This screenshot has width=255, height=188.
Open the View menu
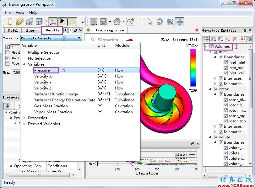20,13
